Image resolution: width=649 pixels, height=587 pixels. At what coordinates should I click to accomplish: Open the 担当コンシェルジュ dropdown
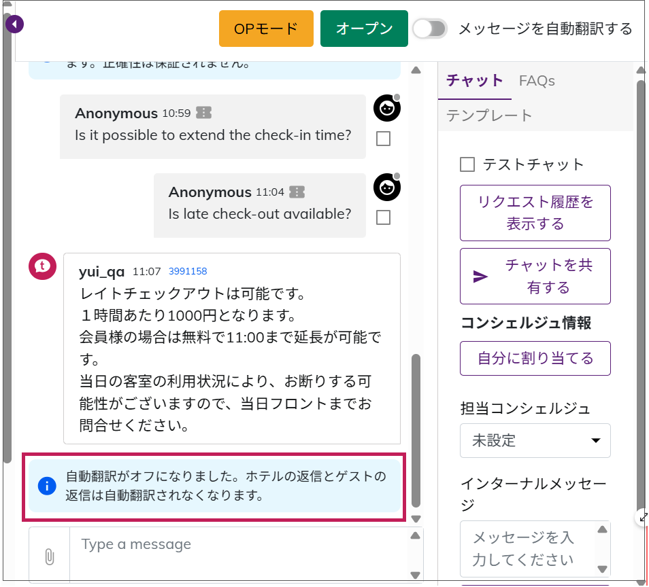click(x=535, y=440)
